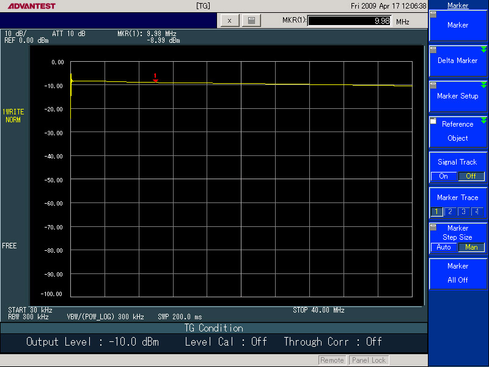Expand Marker Setup submenu green arrow

(x=483, y=84)
